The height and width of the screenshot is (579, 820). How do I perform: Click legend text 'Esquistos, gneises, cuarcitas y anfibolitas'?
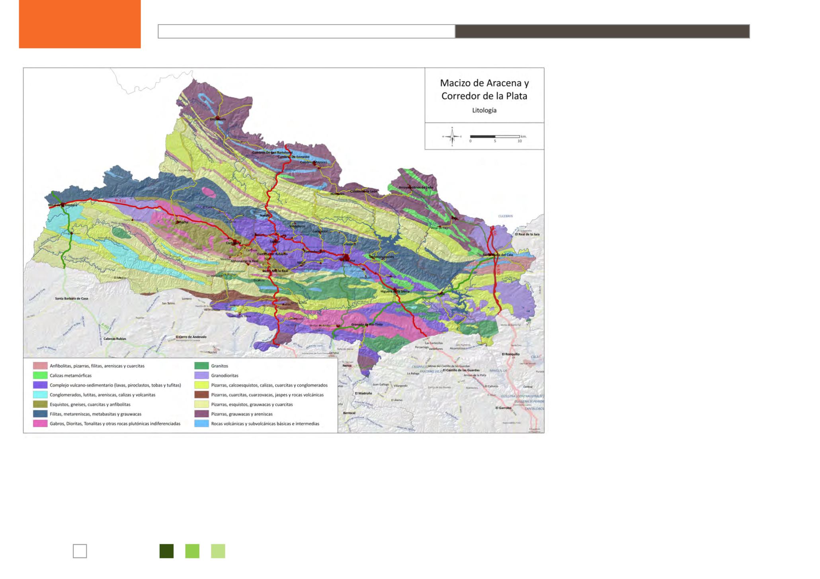tap(90, 405)
